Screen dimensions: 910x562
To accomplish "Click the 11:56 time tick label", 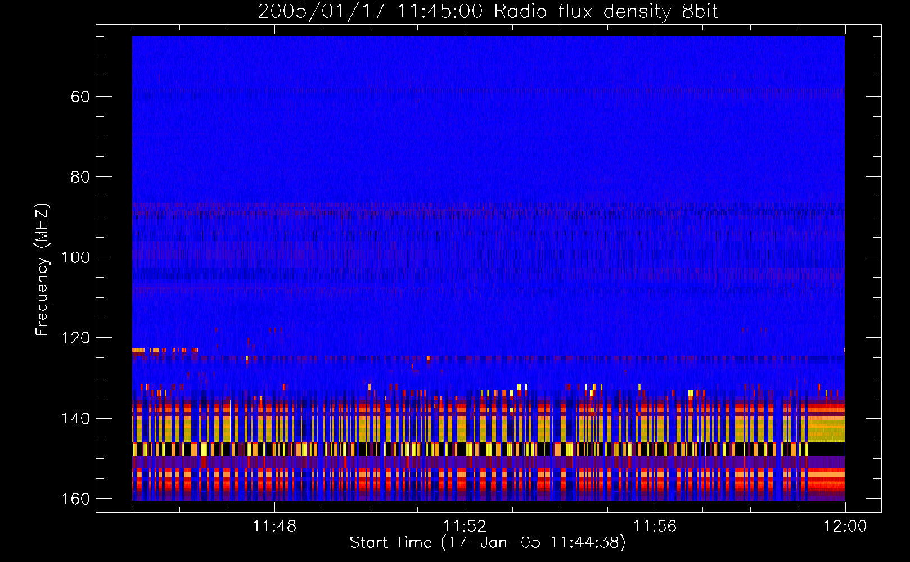I will click(655, 527).
